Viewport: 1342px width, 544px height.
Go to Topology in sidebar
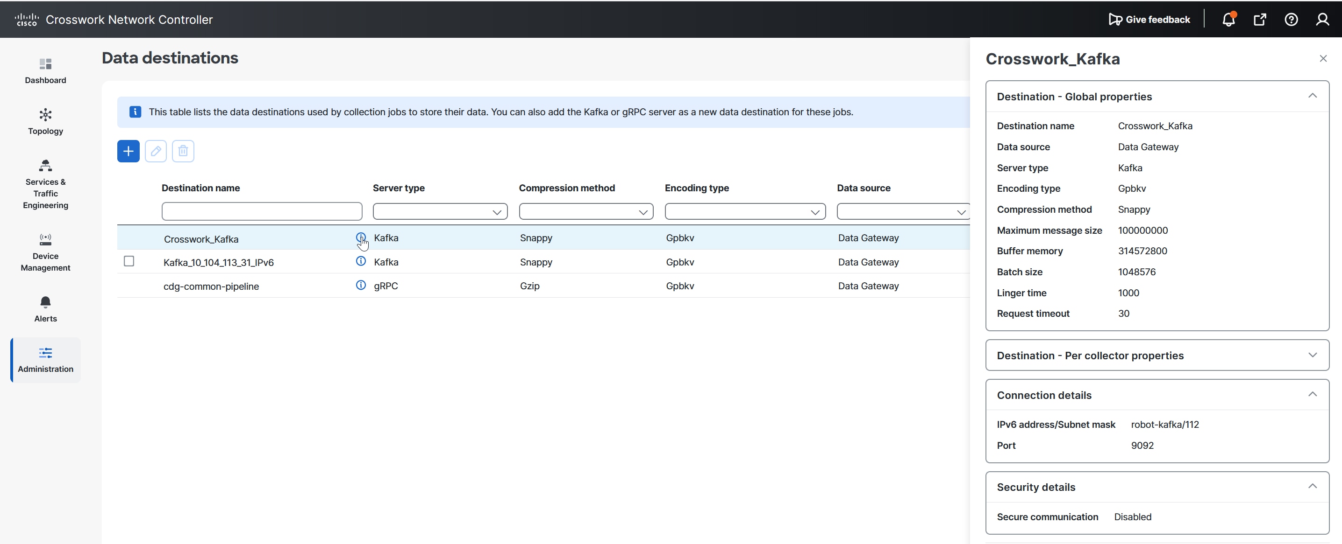[45, 121]
